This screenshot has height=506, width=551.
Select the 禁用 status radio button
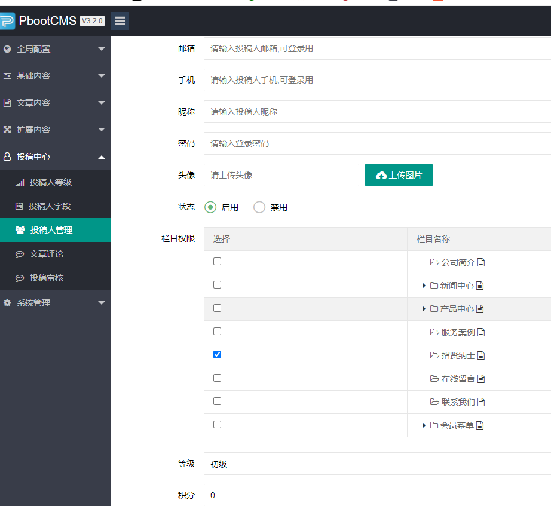click(259, 207)
